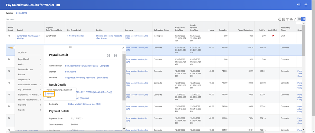
Task: Expand the Reports chevron
Action: pyautogui.click(x=41, y=110)
